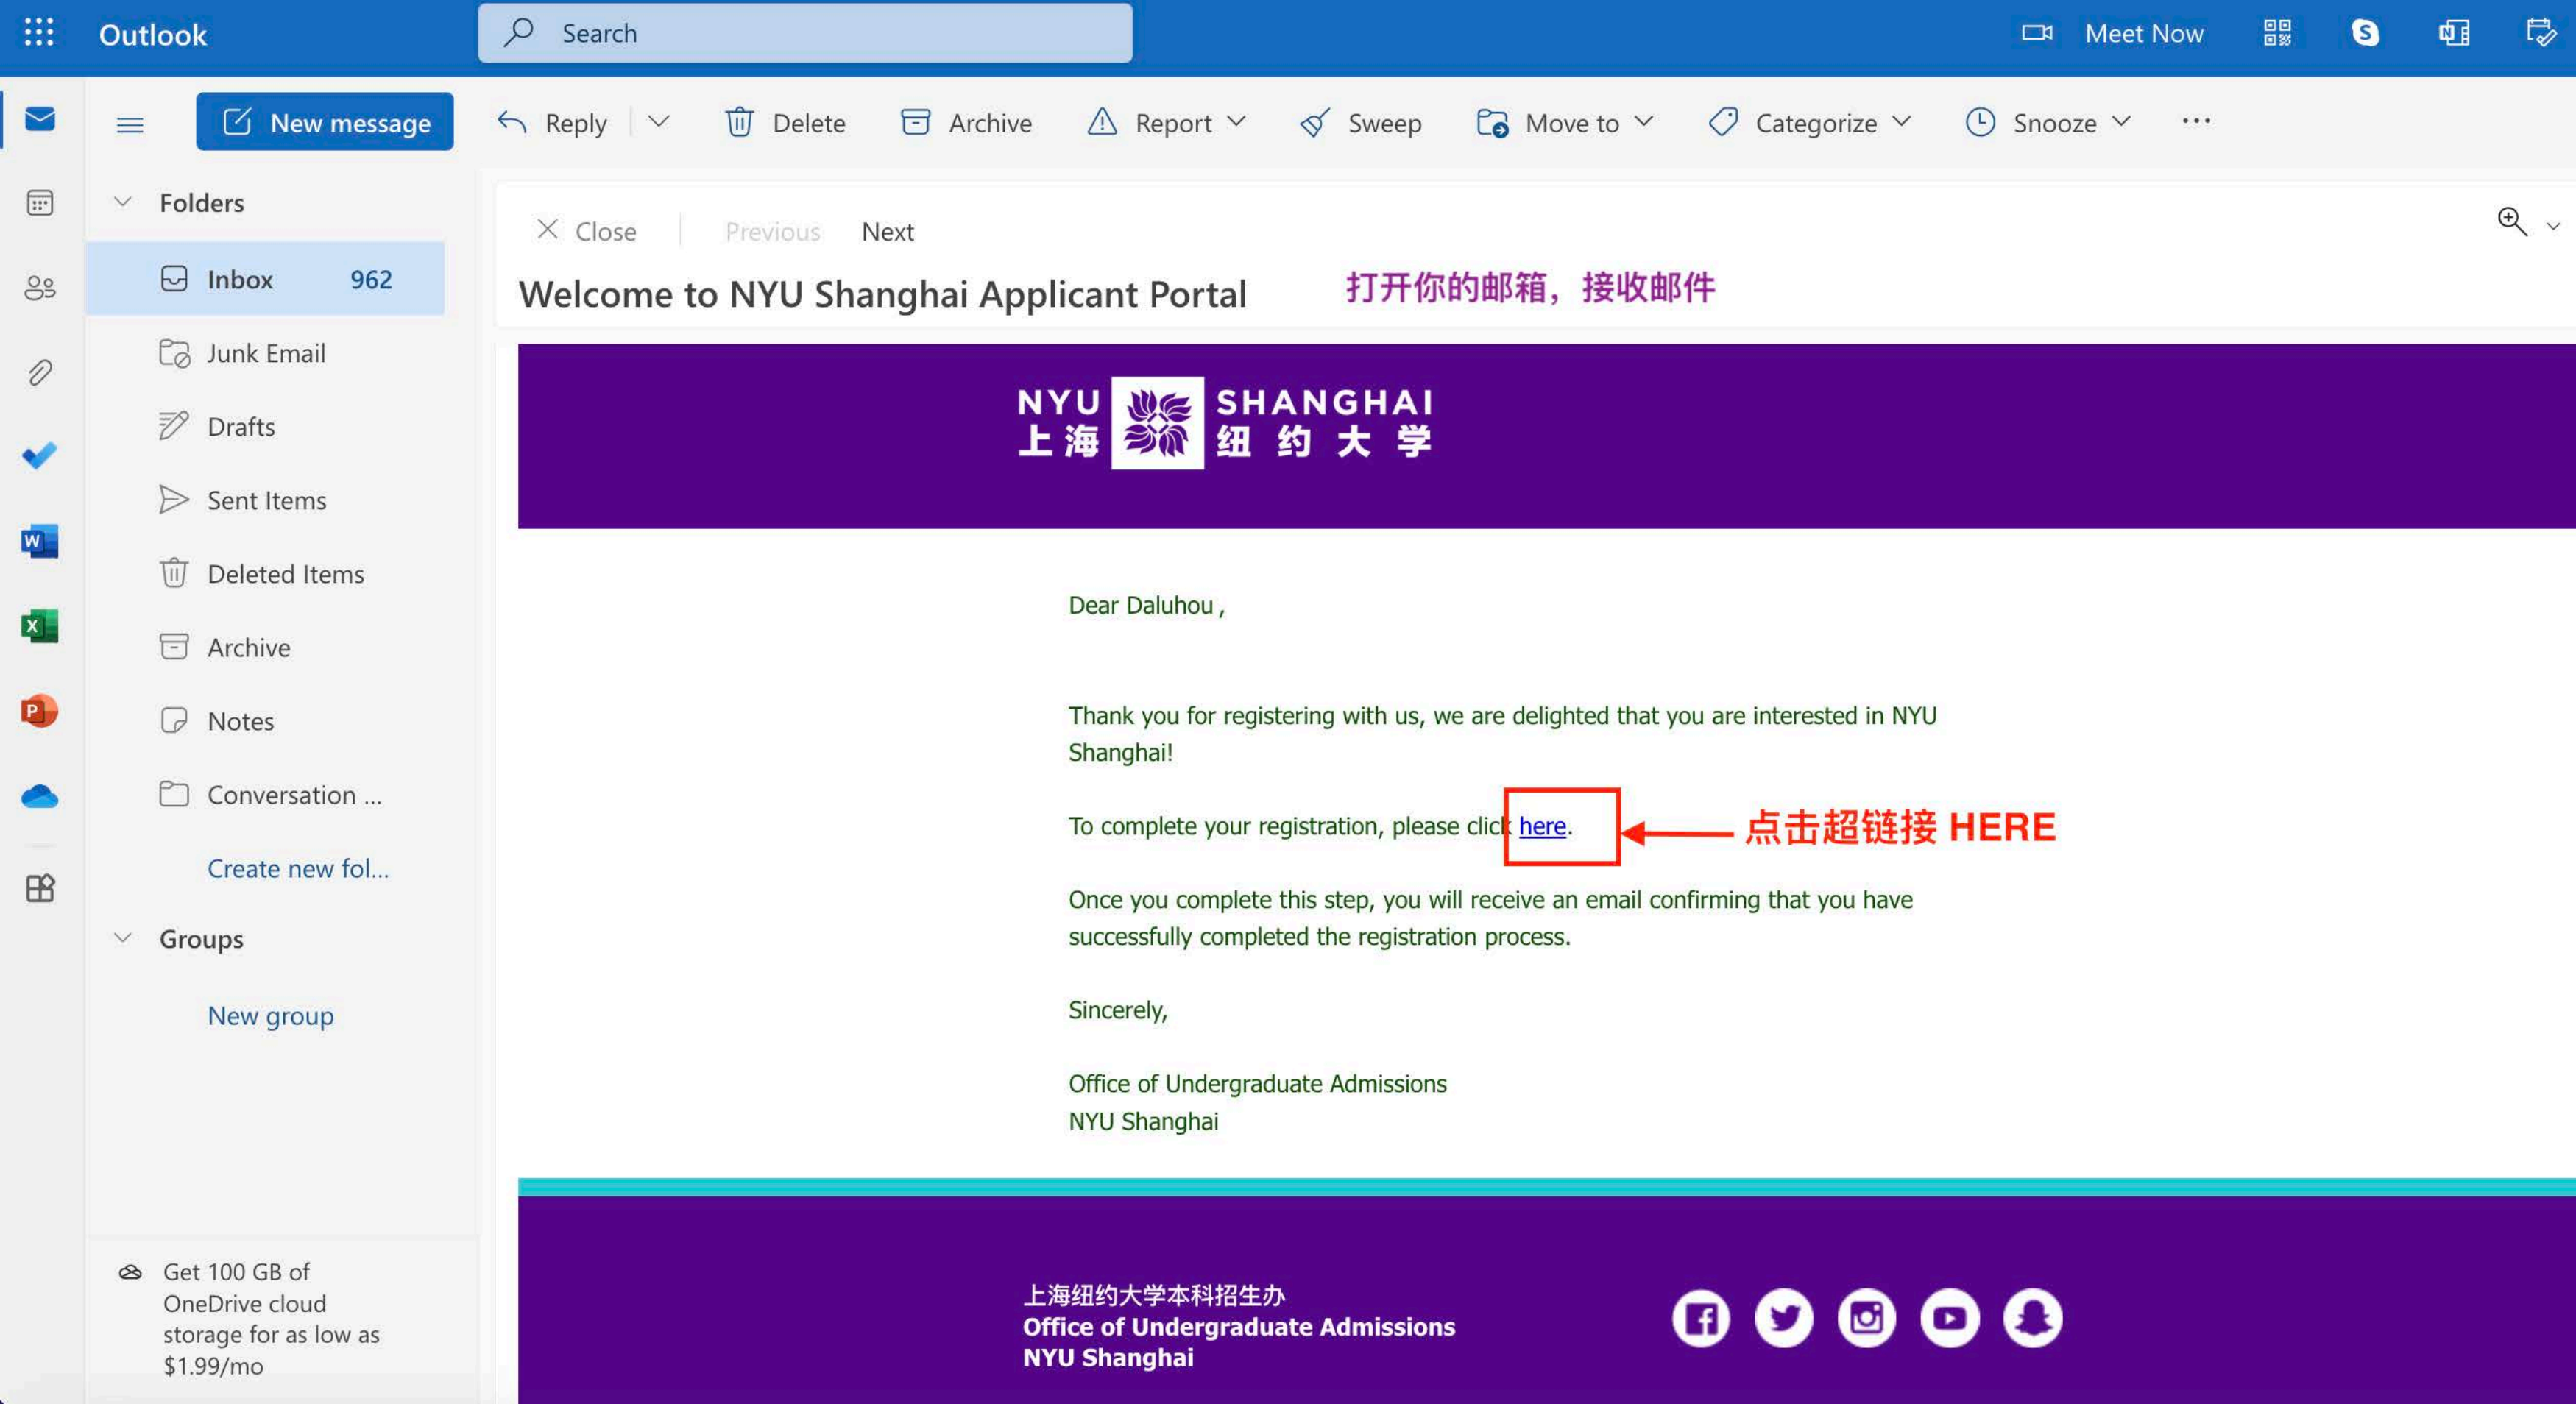Click into the Search box

805,33
